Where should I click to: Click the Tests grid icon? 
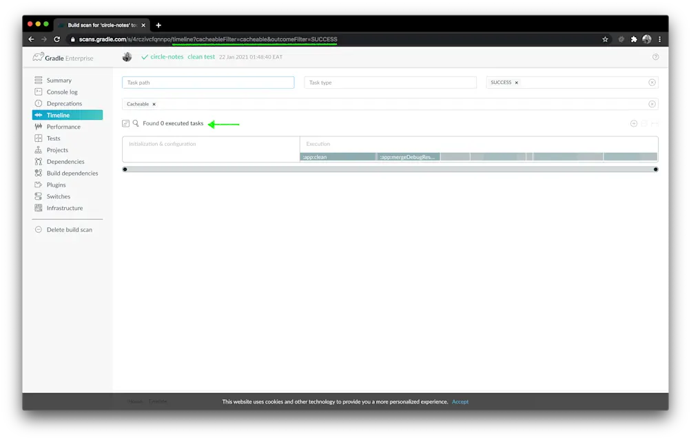coord(39,138)
